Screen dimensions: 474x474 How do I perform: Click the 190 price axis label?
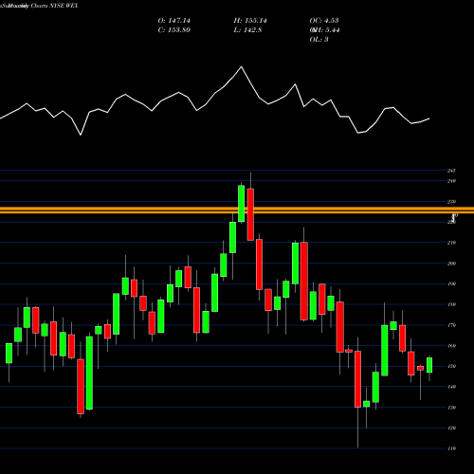pos(451,283)
